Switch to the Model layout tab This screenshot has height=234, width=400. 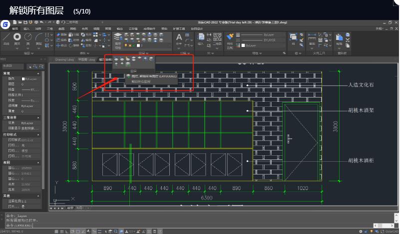click(x=70, y=208)
